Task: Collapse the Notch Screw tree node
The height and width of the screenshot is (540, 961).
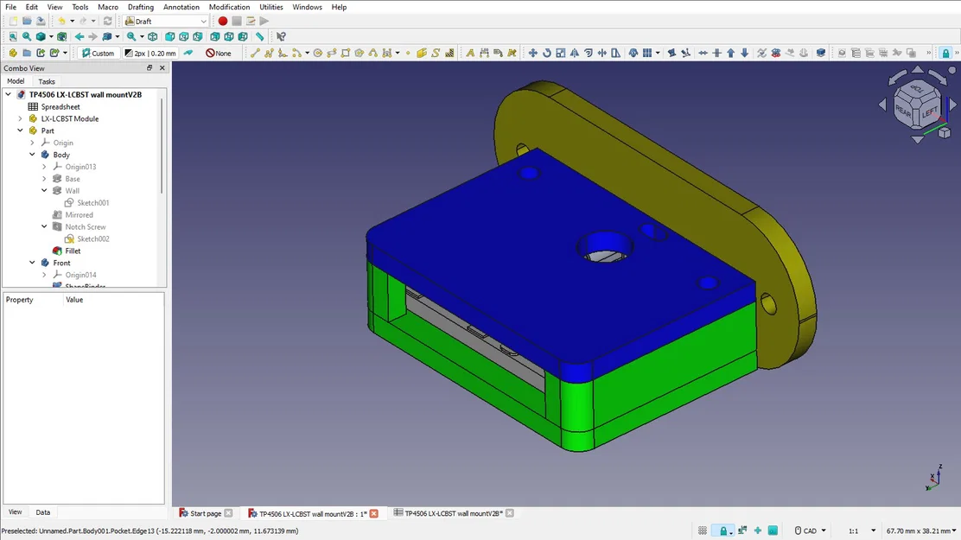Action: [x=44, y=226]
